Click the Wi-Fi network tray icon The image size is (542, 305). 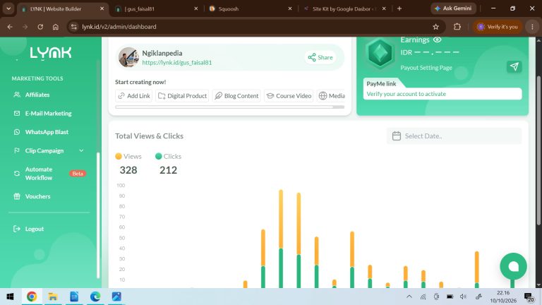tap(423, 297)
